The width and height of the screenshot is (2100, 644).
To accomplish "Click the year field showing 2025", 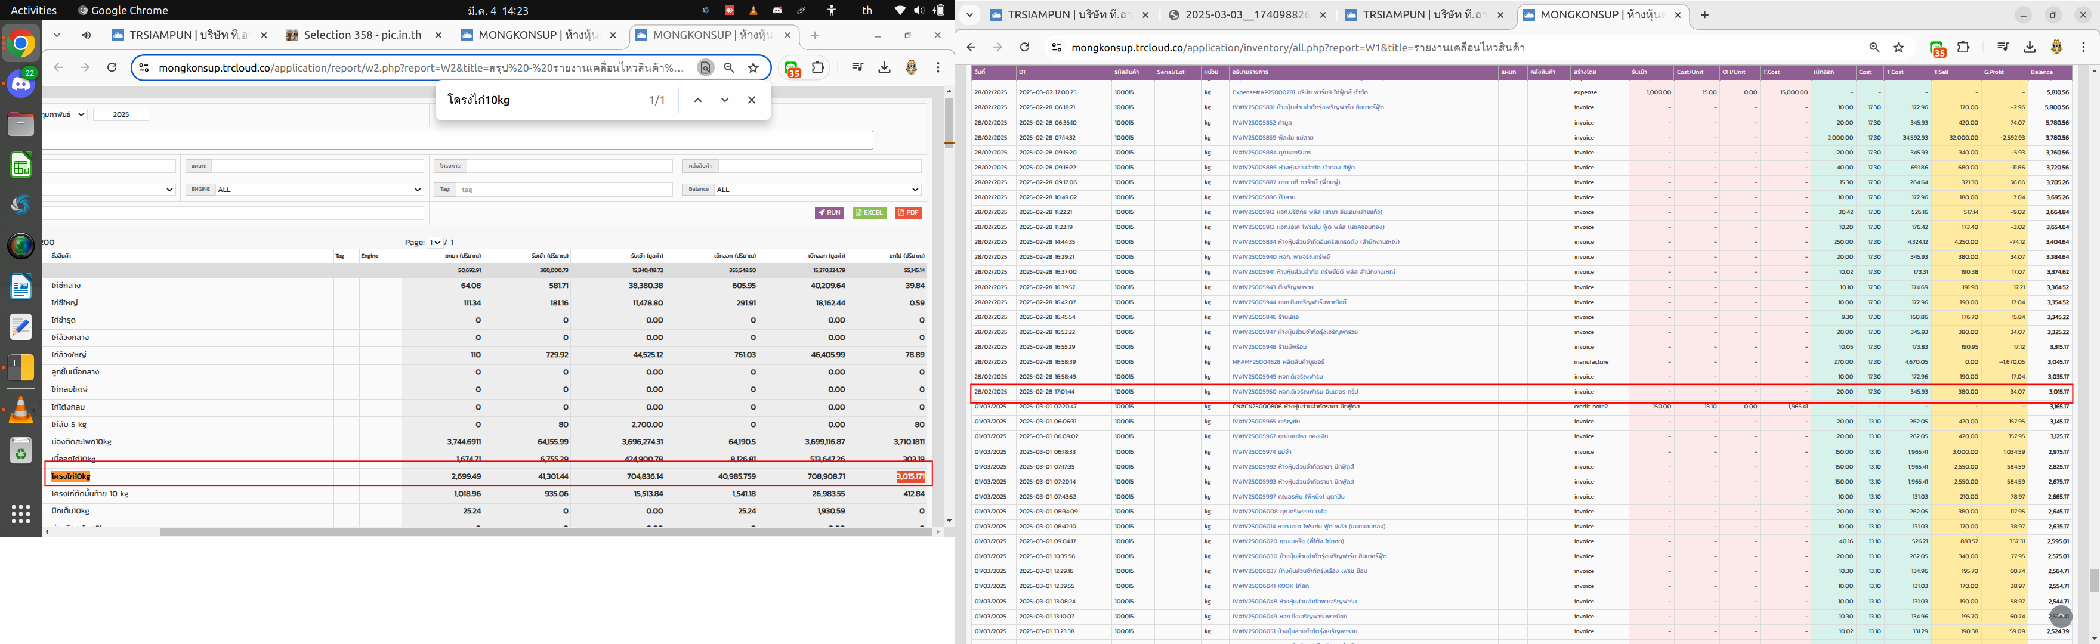I will (121, 114).
